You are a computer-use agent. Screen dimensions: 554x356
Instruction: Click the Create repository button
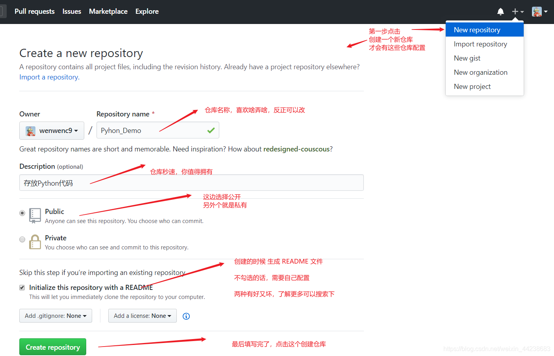[x=53, y=347]
